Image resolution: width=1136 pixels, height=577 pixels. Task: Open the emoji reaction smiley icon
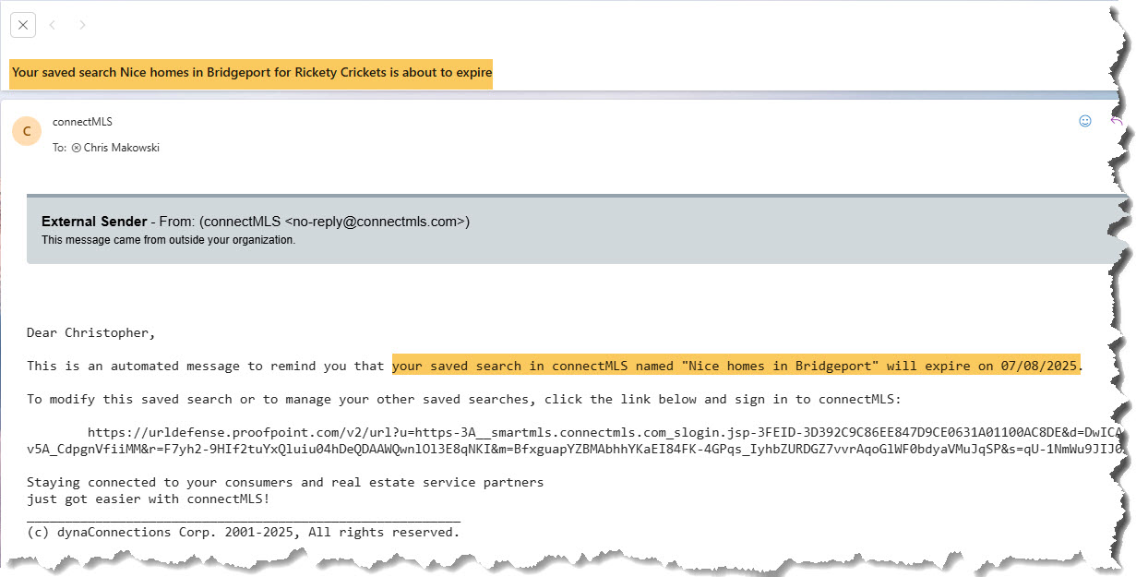click(x=1085, y=121)
